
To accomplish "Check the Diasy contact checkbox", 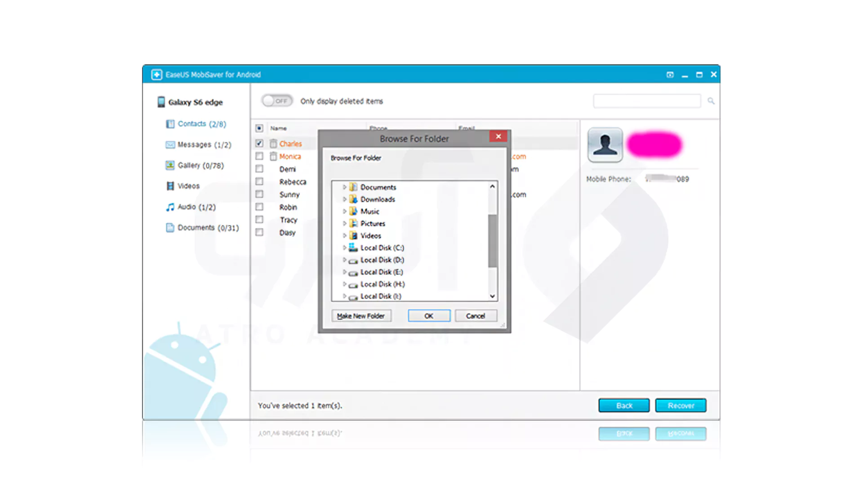I will coord(259,232).
